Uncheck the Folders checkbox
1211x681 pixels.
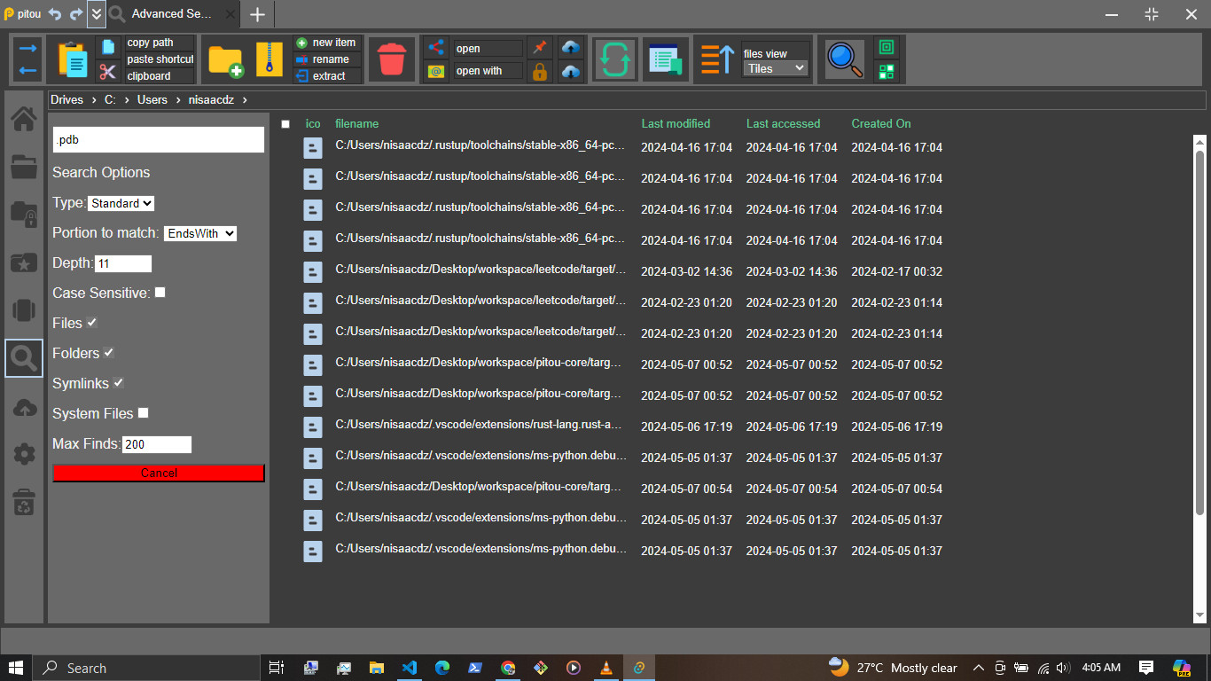(108, 352)
